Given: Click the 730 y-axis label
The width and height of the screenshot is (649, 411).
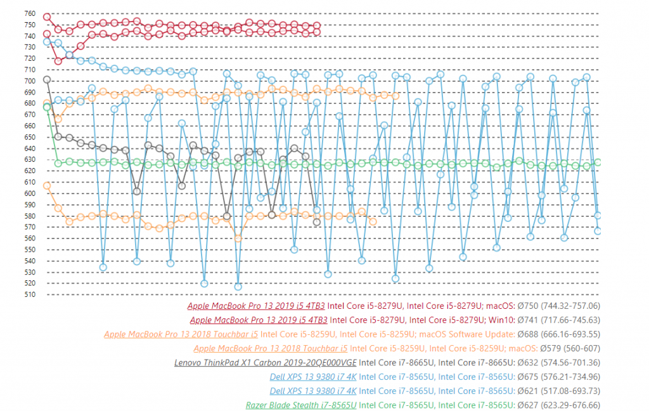Looking at the screenshot, I should [x=30, y=47].
